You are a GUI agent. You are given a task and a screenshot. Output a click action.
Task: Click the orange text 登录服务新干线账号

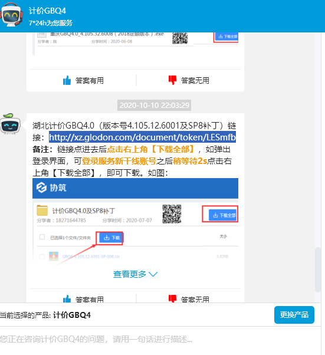tap(119, 161)
